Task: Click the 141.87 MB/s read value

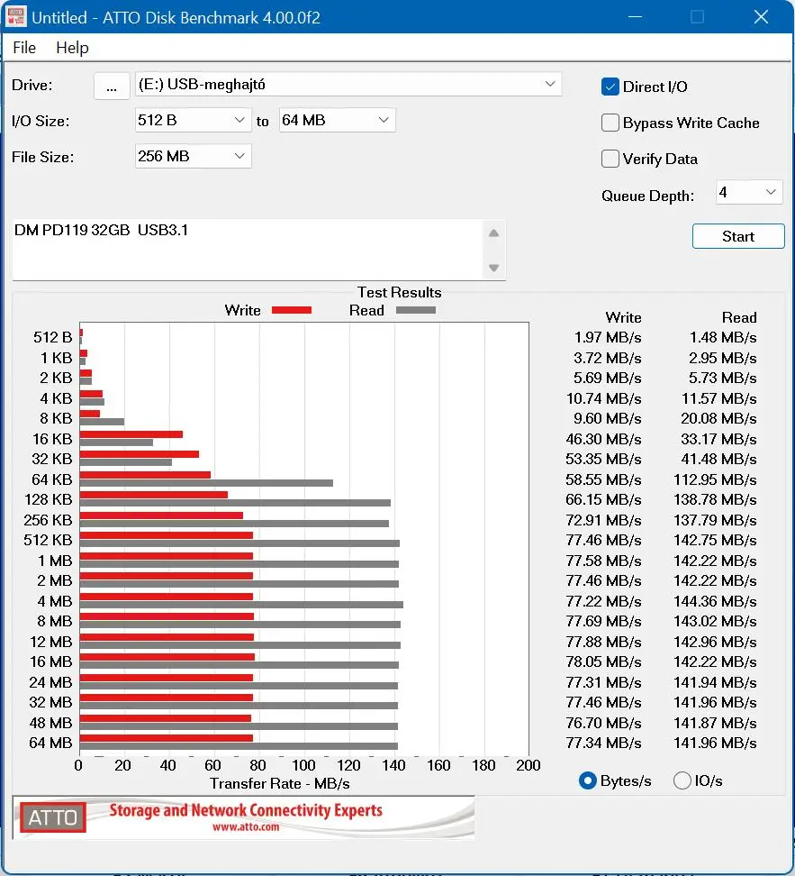Action: point(715,723)
